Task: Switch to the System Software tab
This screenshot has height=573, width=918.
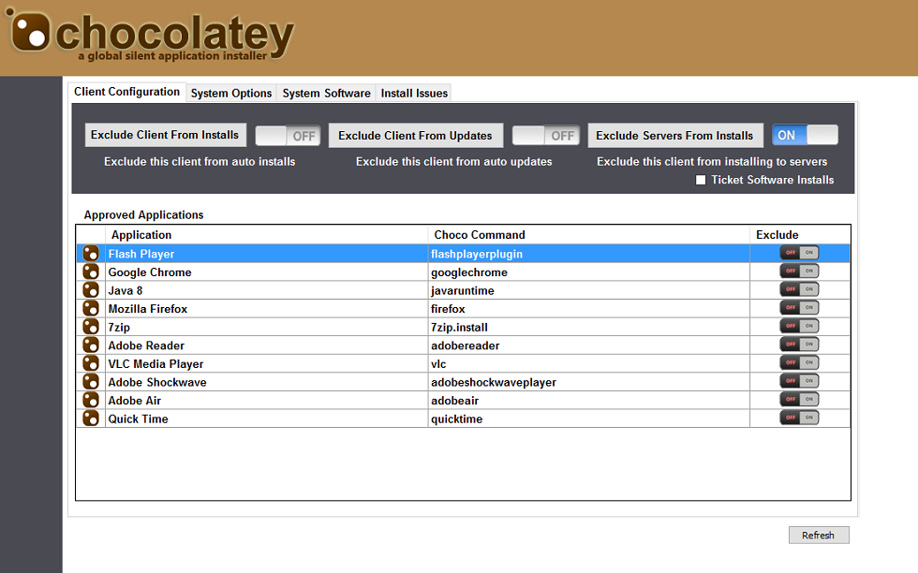Action: (x=326, y=94)
